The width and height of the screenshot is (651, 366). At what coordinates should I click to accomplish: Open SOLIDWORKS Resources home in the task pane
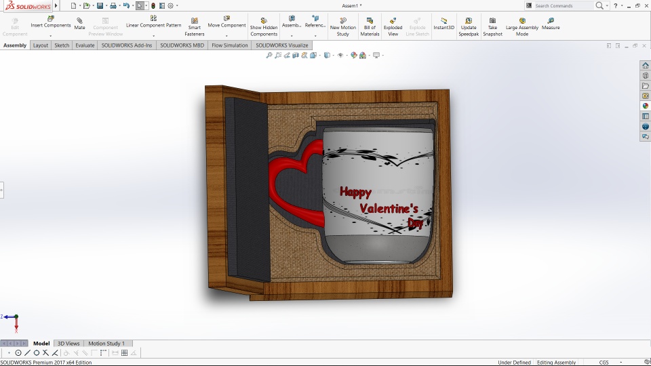[x=646, y=66]
